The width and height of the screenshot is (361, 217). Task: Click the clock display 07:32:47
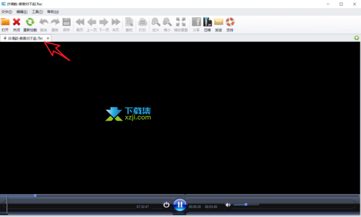point(143,207)
